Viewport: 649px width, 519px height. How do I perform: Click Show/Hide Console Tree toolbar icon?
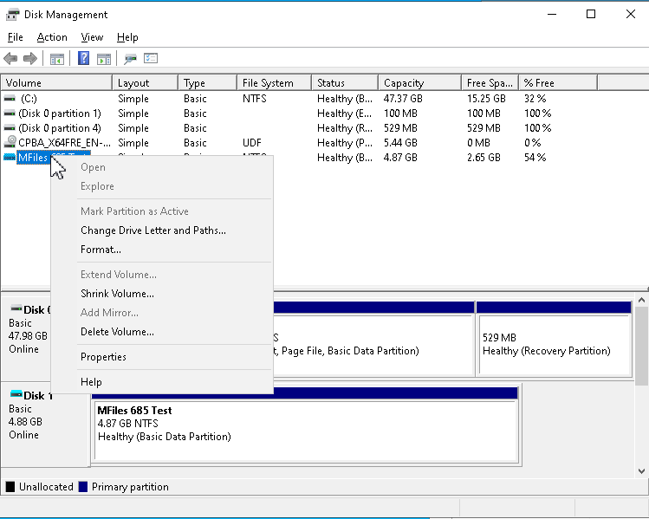pyautogui.click(x=57, y=59)
